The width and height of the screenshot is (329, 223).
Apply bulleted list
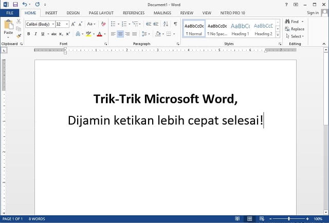click(x=113, y=24)
